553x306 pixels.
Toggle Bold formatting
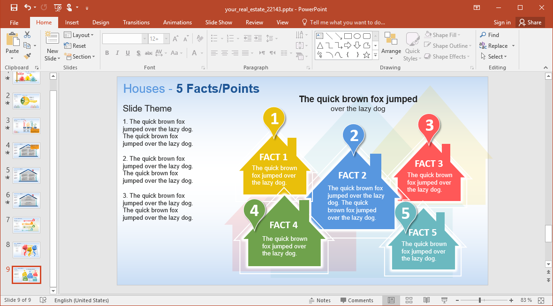[x=107, y=53]
